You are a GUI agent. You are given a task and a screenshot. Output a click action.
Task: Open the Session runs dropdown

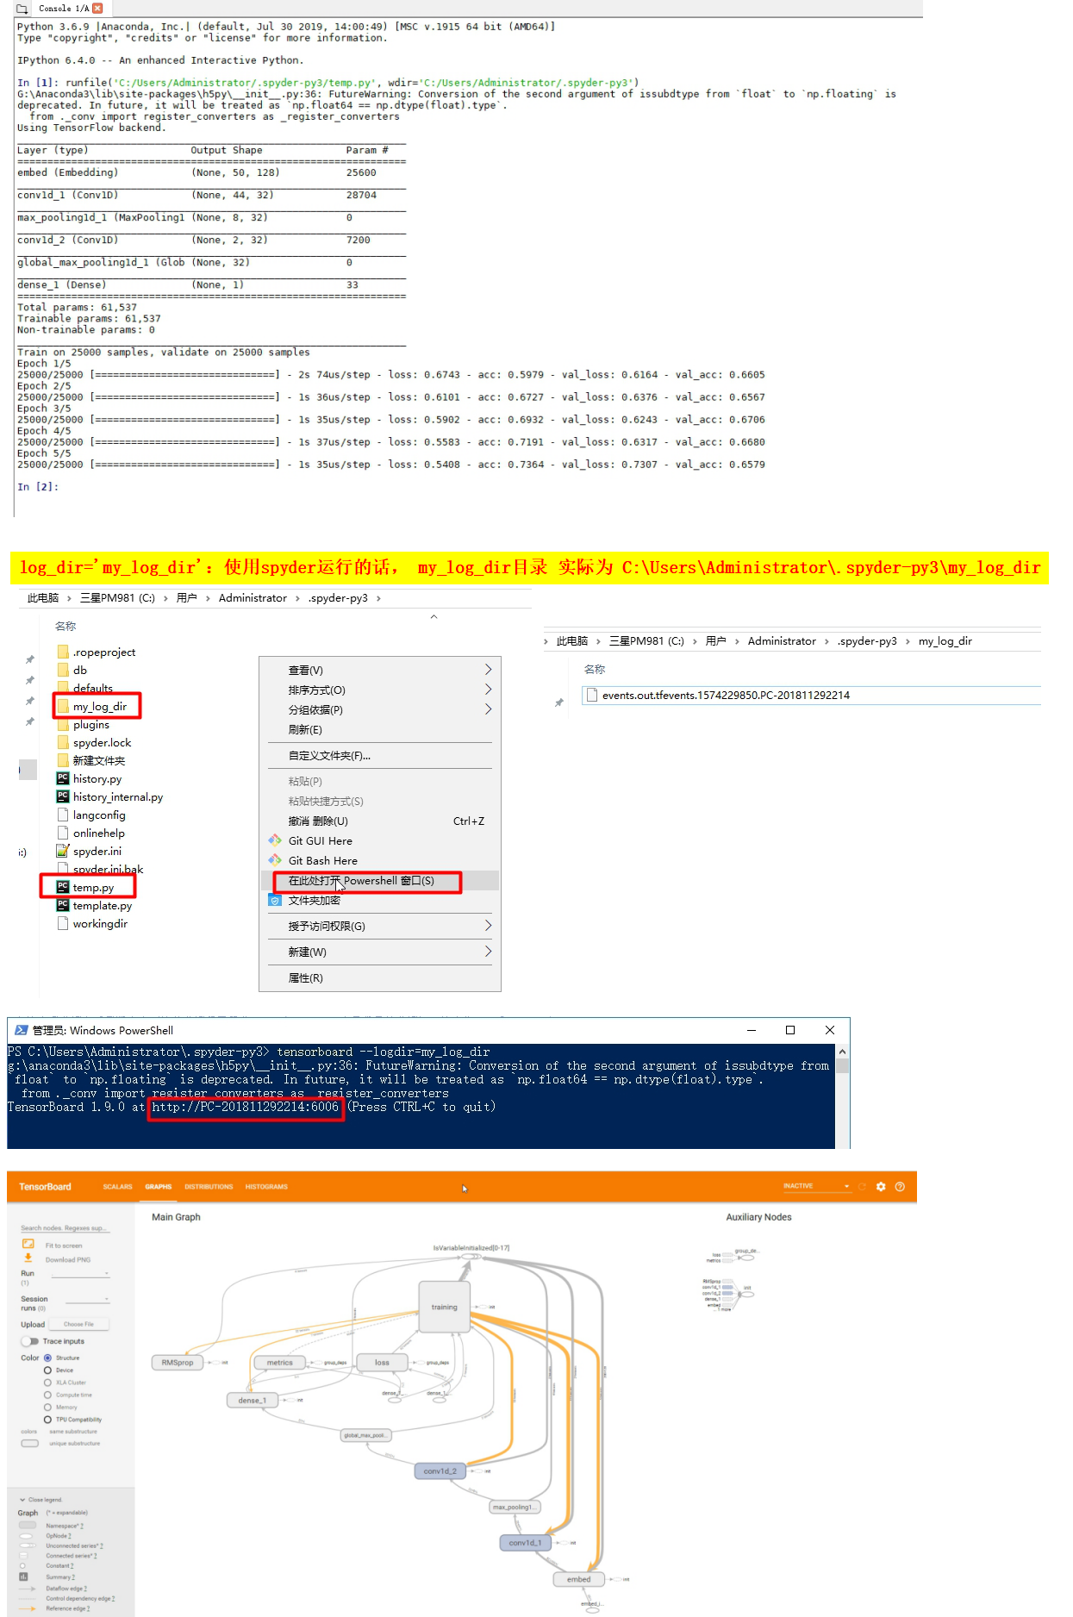pyautogui.click(x=87, y=1299)
